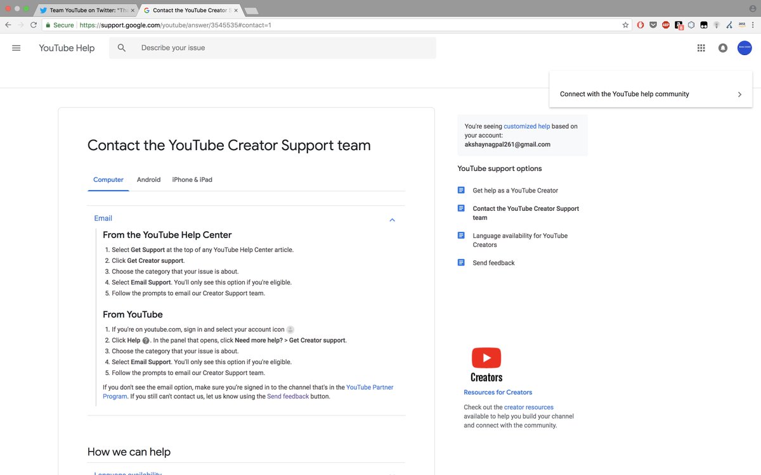The image size is (761, 475).
Task: Click the search magnifier icon
Action: pyautogui.click(x=122, y=48)
